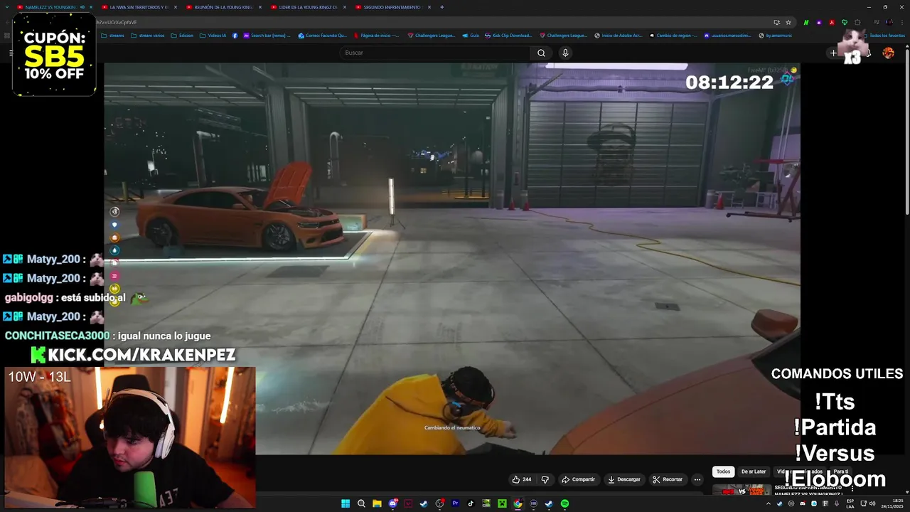Bookmark page with star icon
The height and width of the screenshot is (512, 910).
(788, 22)
